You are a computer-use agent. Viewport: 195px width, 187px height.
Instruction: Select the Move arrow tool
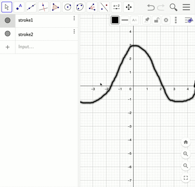(x=7, y=7)
